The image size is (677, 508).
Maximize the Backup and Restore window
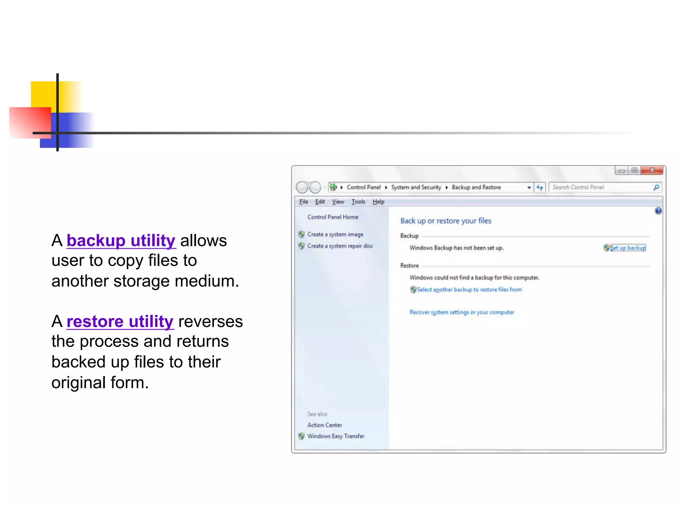click(x=634, y=170)
